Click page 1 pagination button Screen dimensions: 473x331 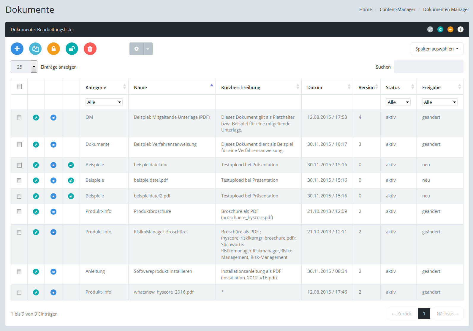tap(424, 313)
